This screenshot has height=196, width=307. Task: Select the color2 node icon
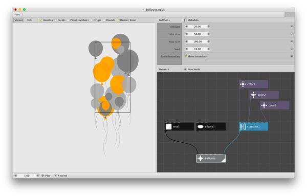(x=253, y=95)
